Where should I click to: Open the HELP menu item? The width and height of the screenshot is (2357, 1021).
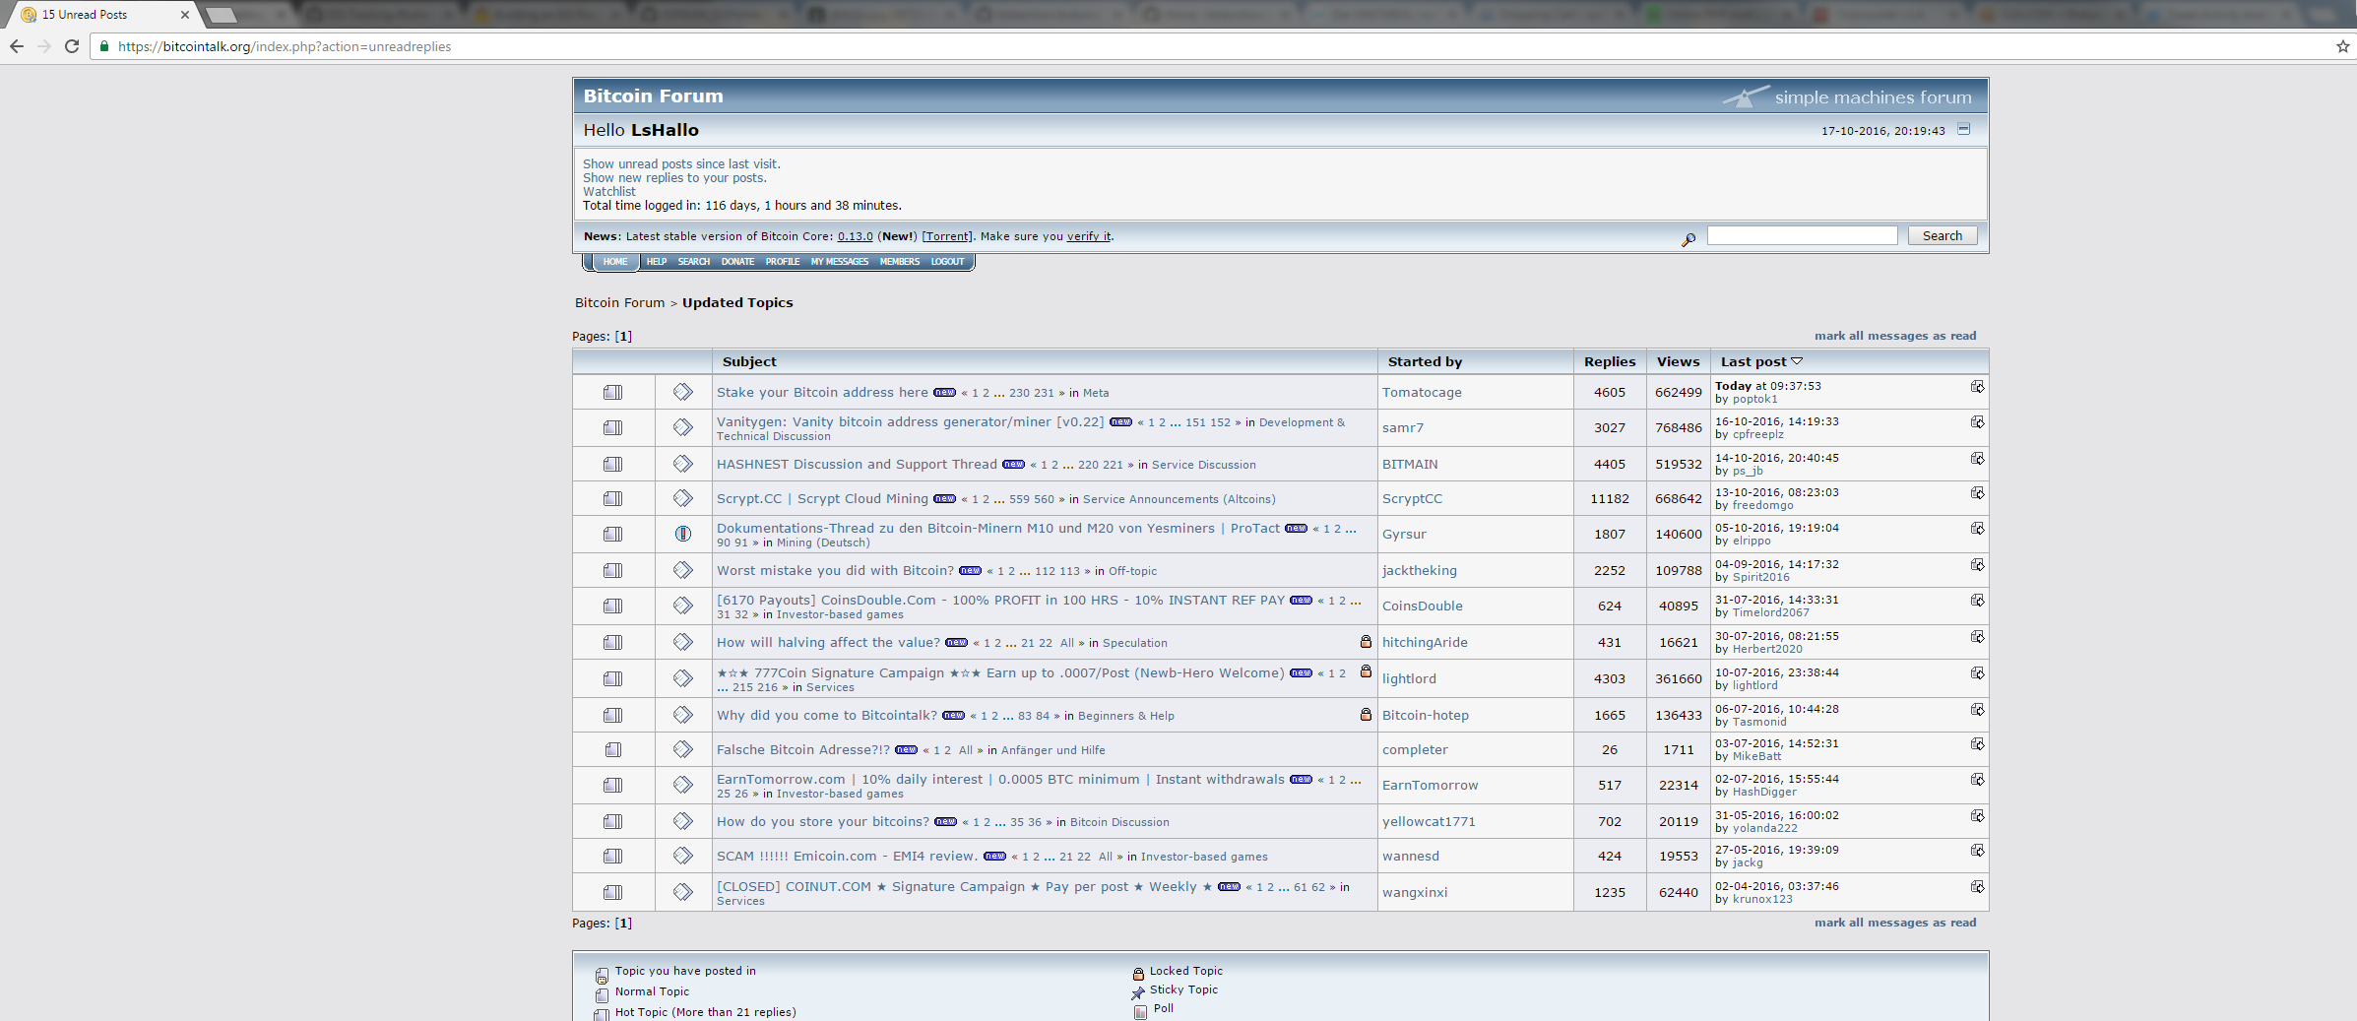657,262
